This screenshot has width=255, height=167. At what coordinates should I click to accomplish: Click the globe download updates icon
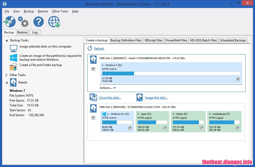[x=54, y=22]
